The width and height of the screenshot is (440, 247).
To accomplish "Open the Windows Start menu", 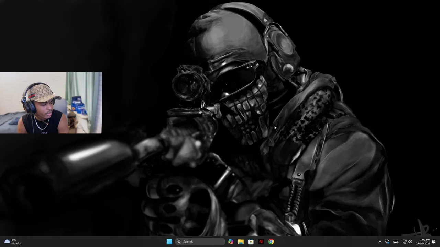I will pos(169,242).
